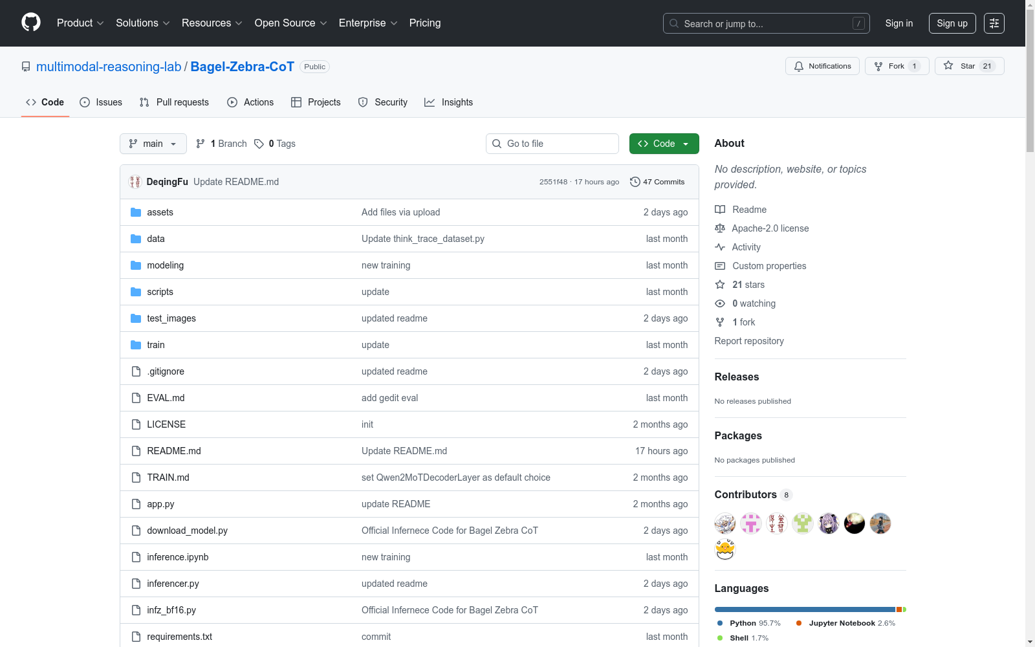1035x647 pixels.
Task: Focus the Search or jump to field
Action: (x=767, y=23)
